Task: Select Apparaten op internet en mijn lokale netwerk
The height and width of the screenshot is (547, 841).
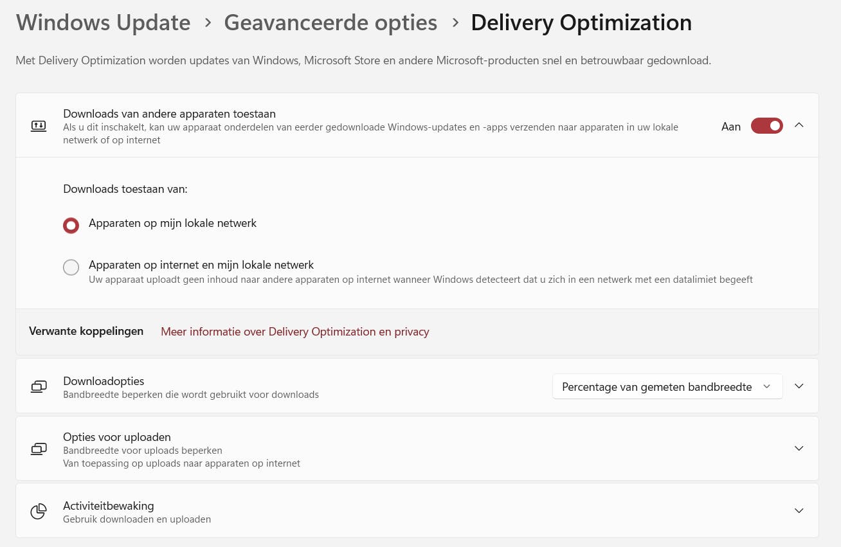Action: 71,267
